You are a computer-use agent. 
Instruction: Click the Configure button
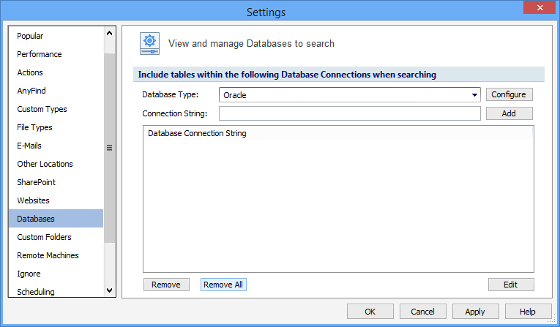pyautogui.click(x=509, y=94)
